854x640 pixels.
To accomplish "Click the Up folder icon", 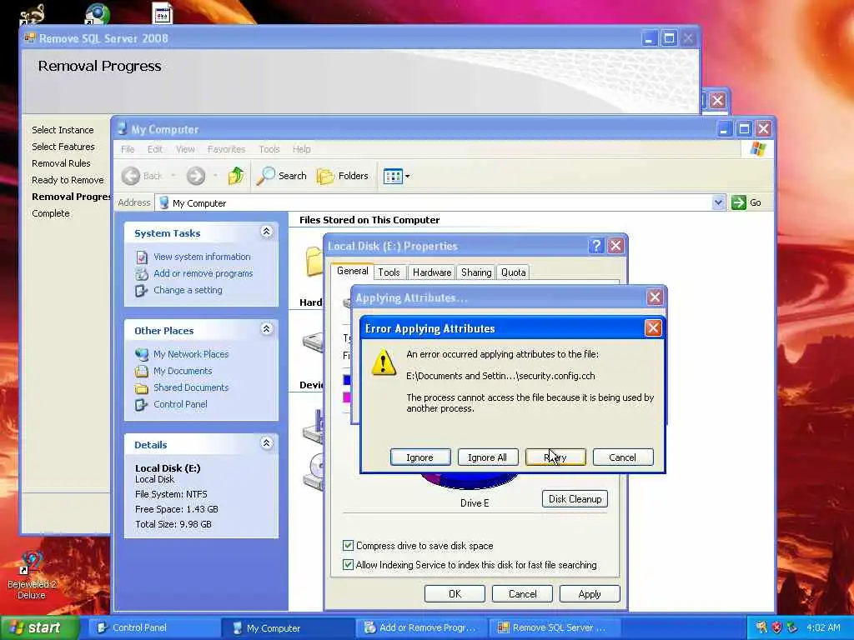I will (x=236, y=176).
